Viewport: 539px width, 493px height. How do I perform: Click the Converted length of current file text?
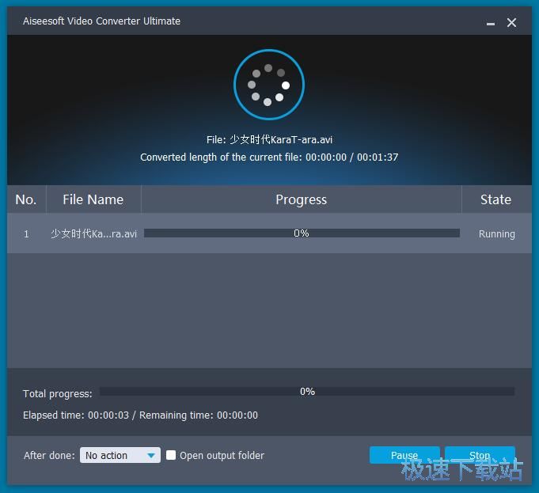pos(269,157)
